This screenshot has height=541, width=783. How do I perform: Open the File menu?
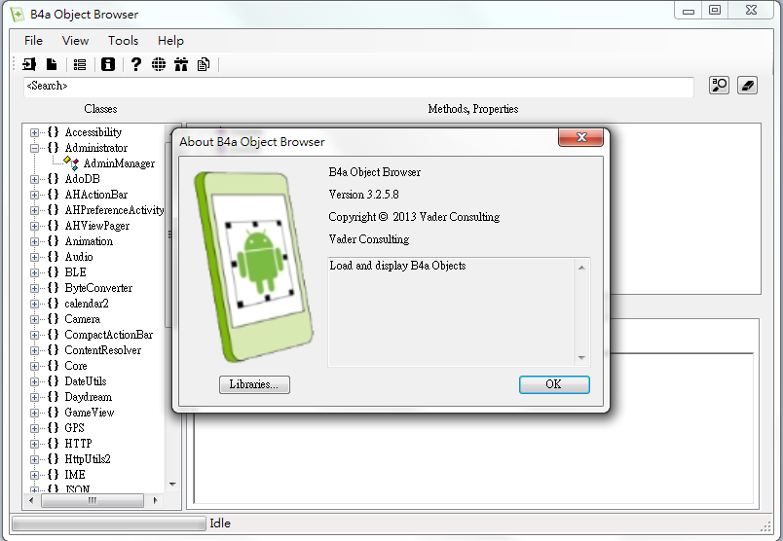tap(33, 41)
